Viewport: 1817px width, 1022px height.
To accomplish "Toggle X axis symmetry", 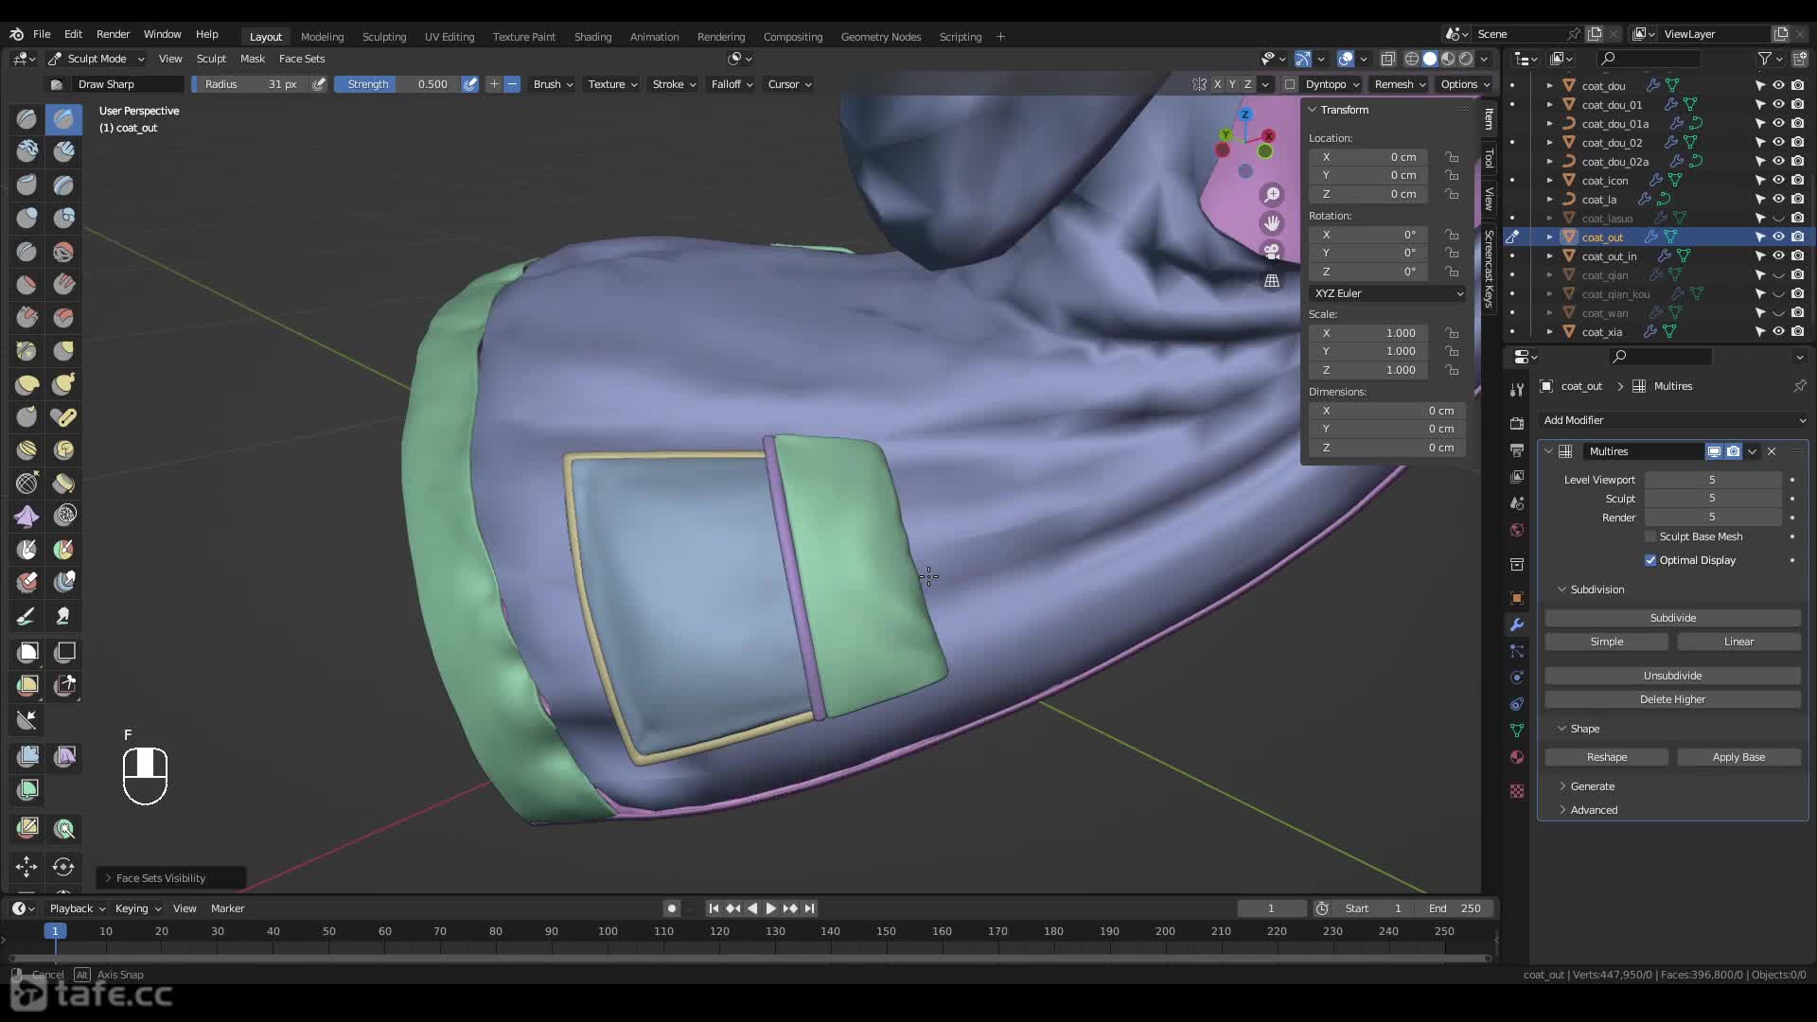I will [x=1217, y=84].
